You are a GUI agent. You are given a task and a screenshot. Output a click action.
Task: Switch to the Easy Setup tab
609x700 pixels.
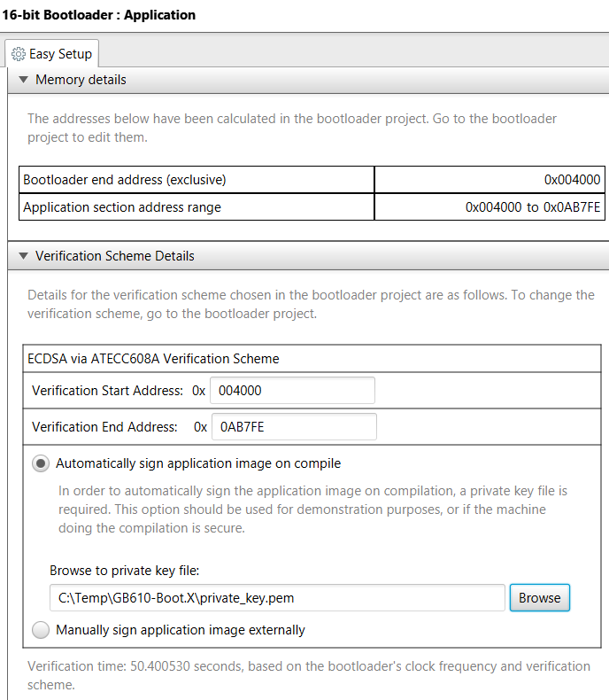pyautogui.click(x=60, y=54)
